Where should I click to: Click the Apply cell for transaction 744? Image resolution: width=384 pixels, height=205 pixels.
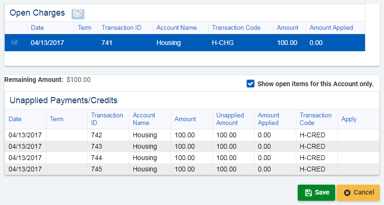coord(358,158)
